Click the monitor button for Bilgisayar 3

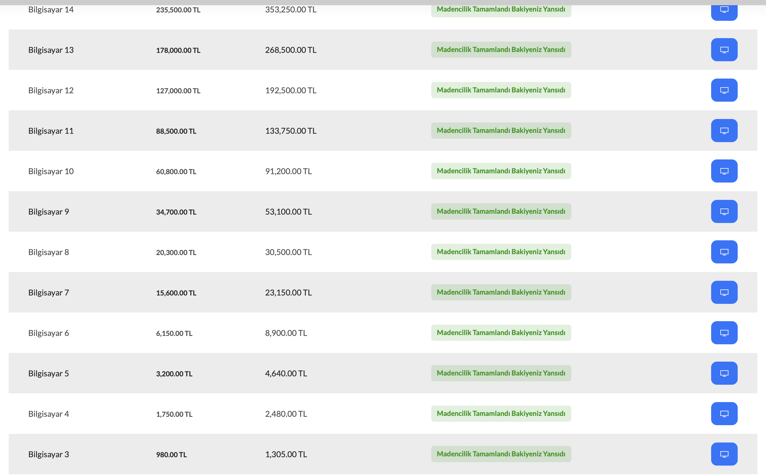pyautogui.click(x=724, y=454)
